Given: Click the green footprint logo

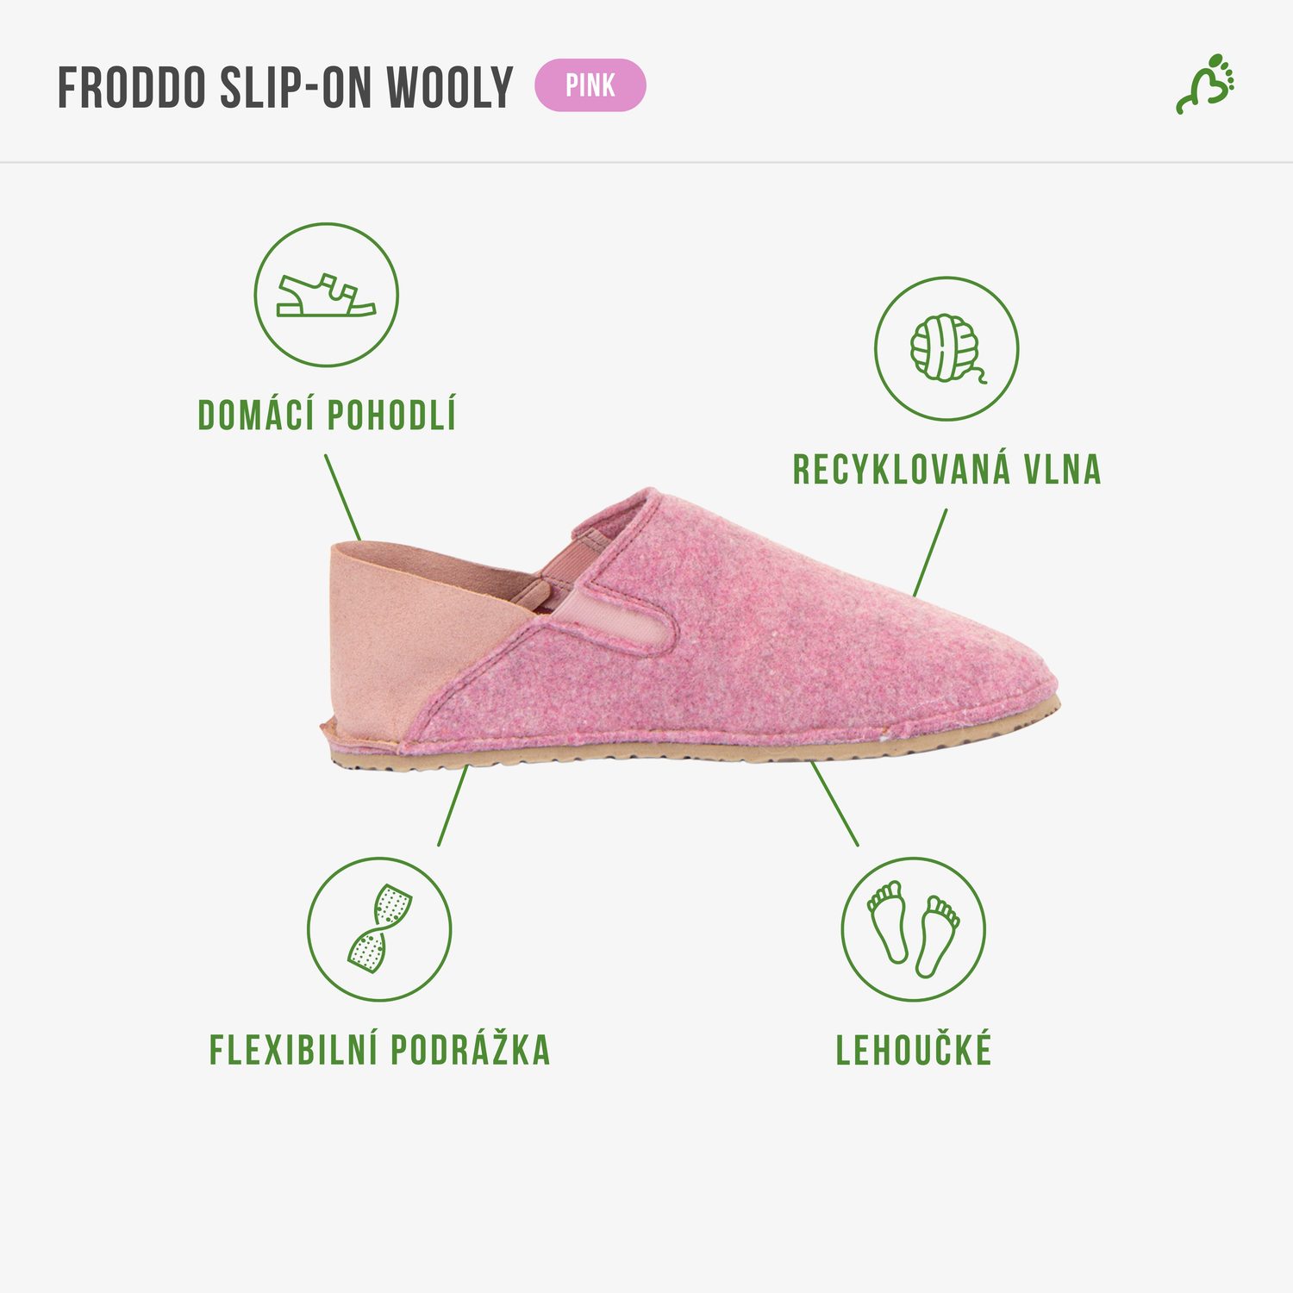Looking at the screenshot, I should click(1206, 84).
